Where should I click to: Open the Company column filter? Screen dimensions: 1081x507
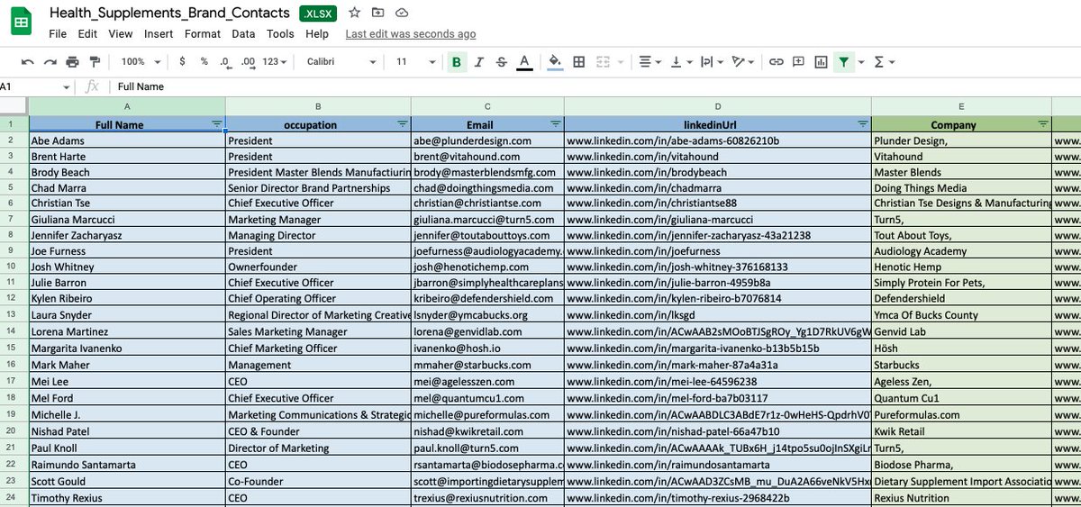pos(1043,124)
